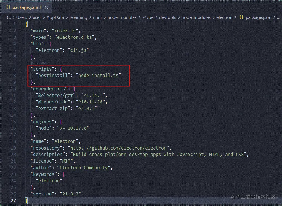Image resolution: width=282 pixels, height=206 pixels.
Task: Click the "^16.11.26" version value
Action: (90, 102)
